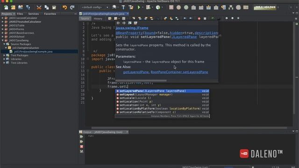Choose setLocationRelativeTo(Component c) suggestion
Image resolution: width=299 pixels, height=168 pixels.
point(162,112)
